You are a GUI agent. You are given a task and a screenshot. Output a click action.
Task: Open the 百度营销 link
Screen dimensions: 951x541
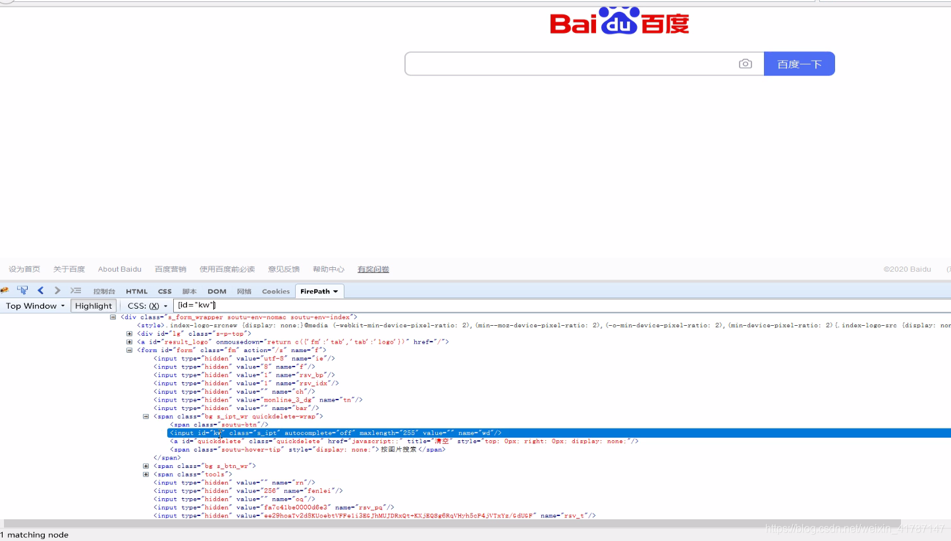tap(171, 269)
